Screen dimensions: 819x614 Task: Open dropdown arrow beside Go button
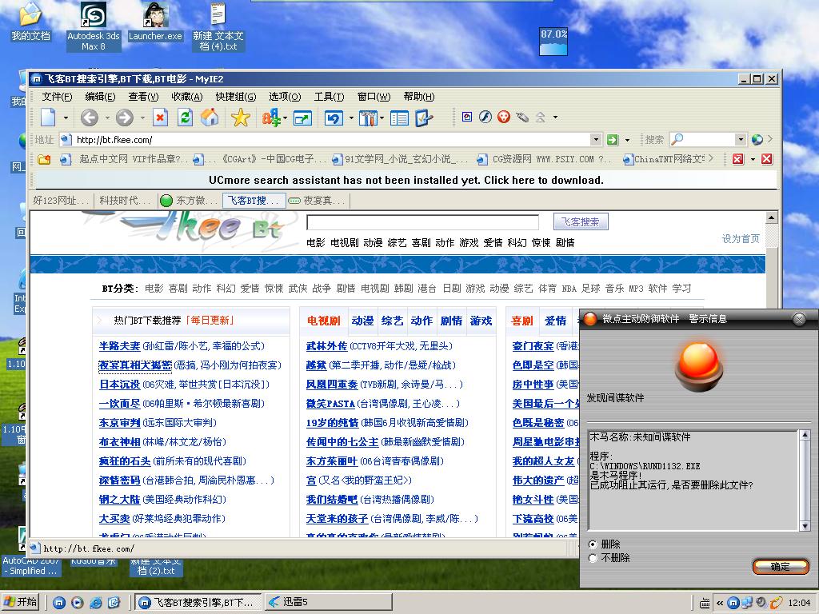[x=627, y=140]
